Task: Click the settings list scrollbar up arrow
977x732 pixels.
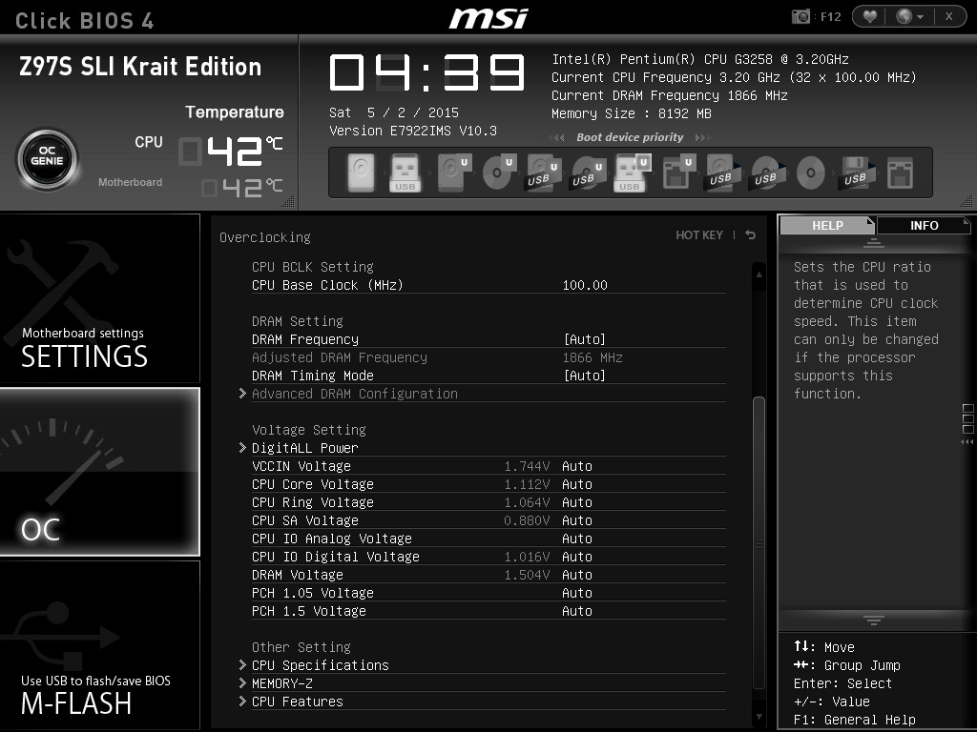Action: [759, 274]
